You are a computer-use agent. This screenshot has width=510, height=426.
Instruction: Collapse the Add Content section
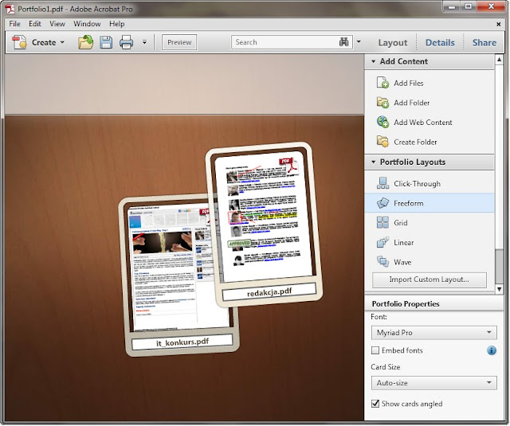tap(374, 61)
